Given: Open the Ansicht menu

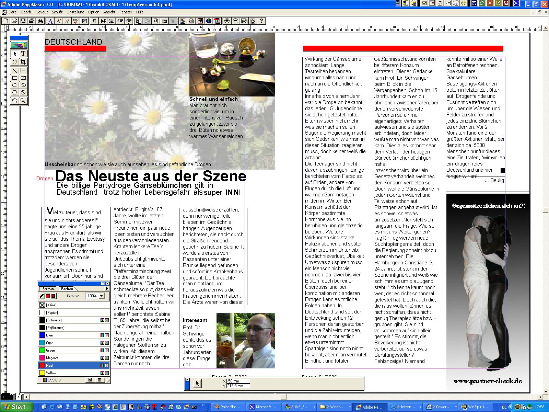Looking at the screenshot, I should point(109,12).
